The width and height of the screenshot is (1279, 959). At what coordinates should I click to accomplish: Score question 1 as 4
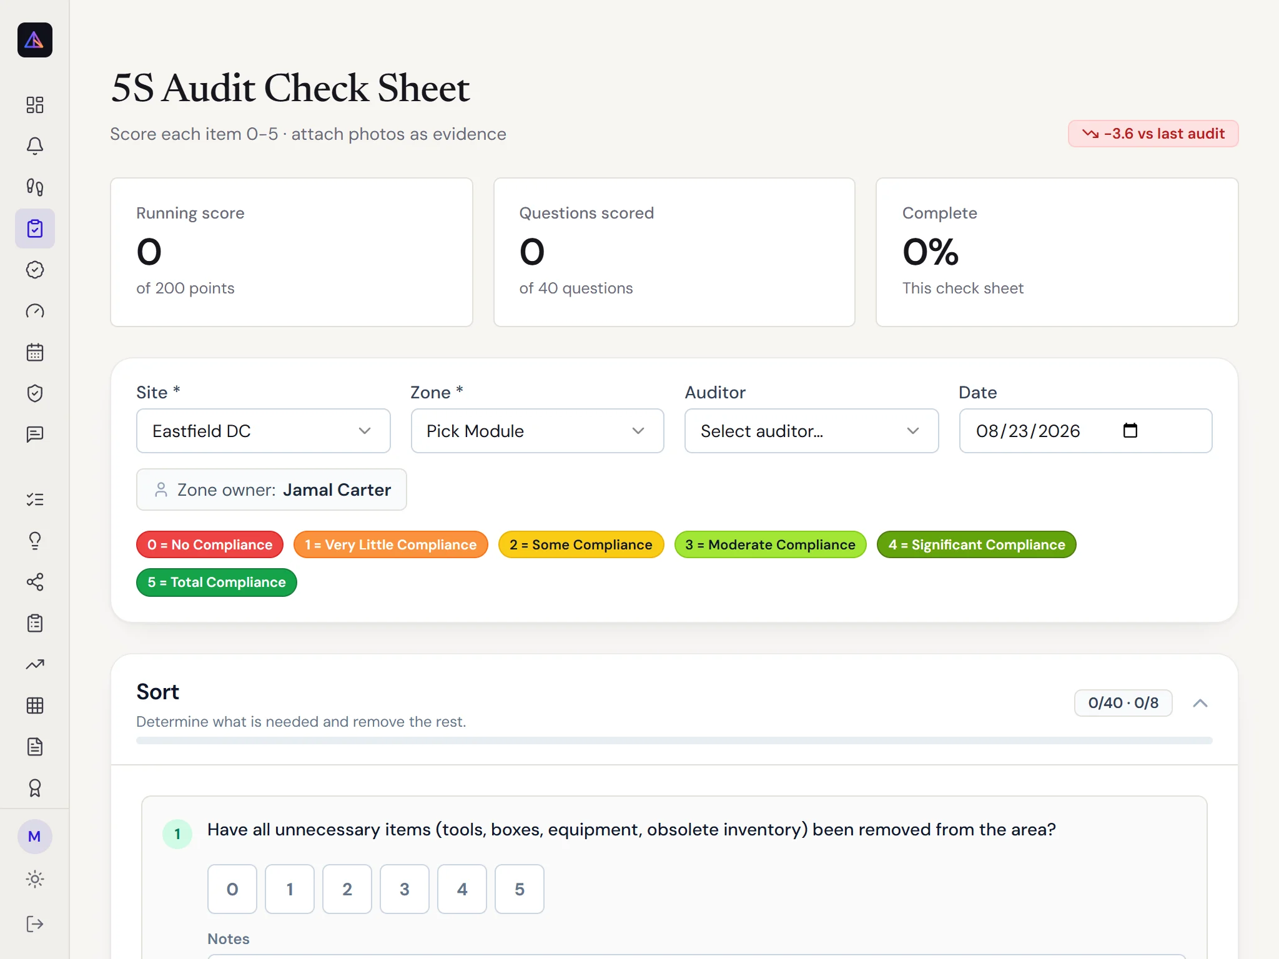tap(462, 889)
